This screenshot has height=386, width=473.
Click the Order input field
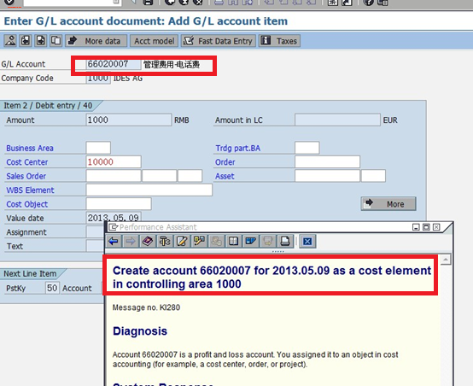(327, 162)
